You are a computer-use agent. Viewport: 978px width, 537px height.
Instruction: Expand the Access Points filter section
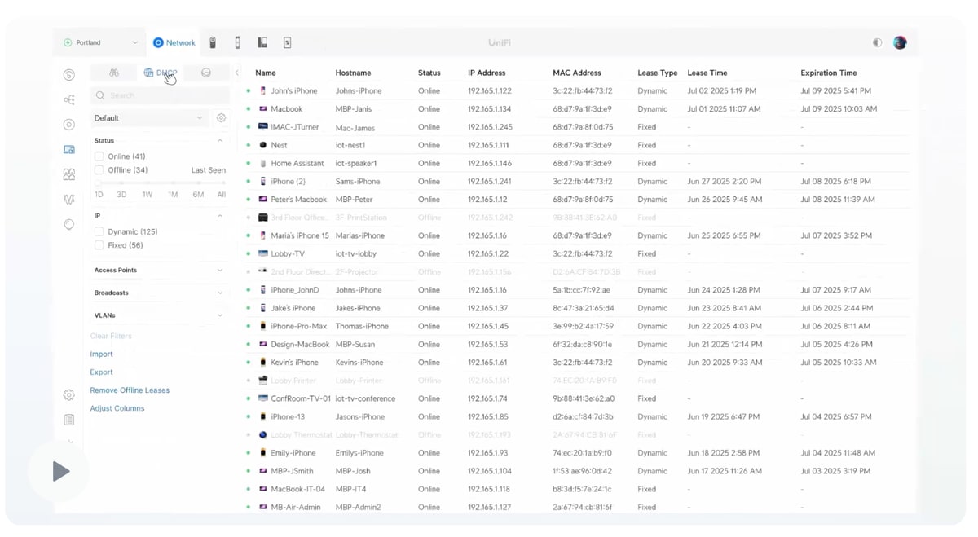click(x=158, y=270)
